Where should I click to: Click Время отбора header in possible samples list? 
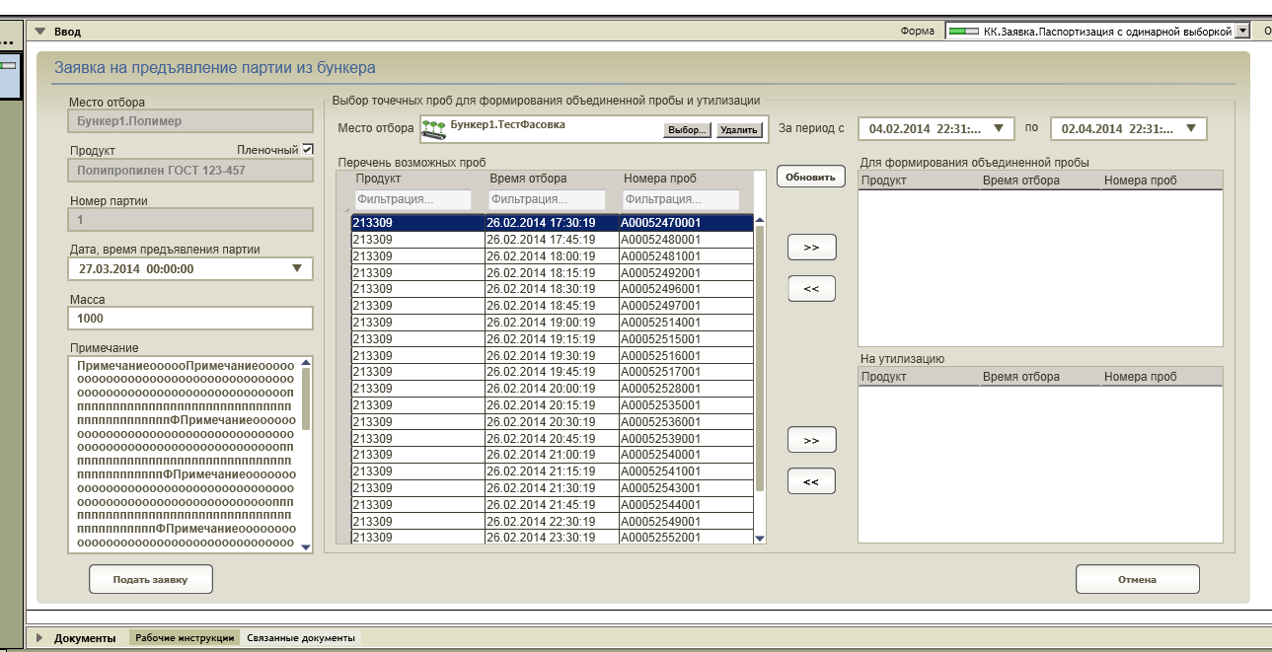pos(528,179)
